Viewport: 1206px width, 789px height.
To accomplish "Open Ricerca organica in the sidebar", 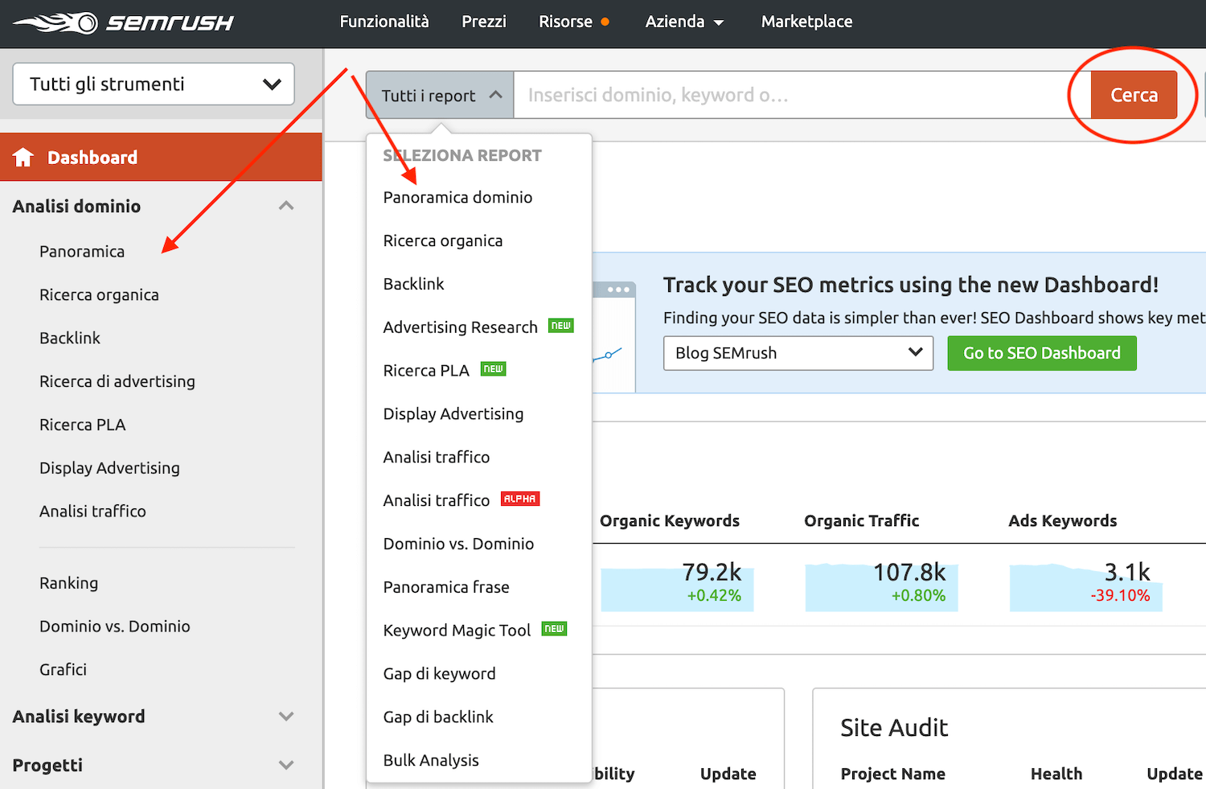I will click(x=99, y=295).
